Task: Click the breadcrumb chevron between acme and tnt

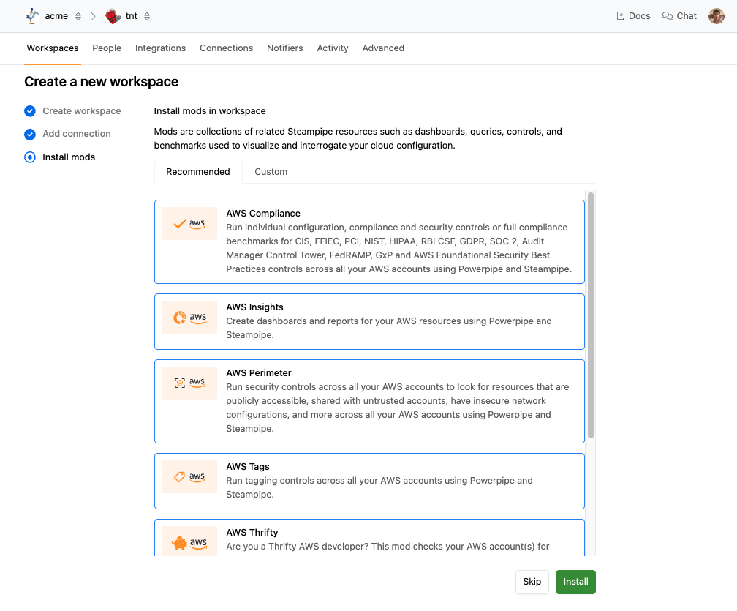Action: tap(94, 16)
